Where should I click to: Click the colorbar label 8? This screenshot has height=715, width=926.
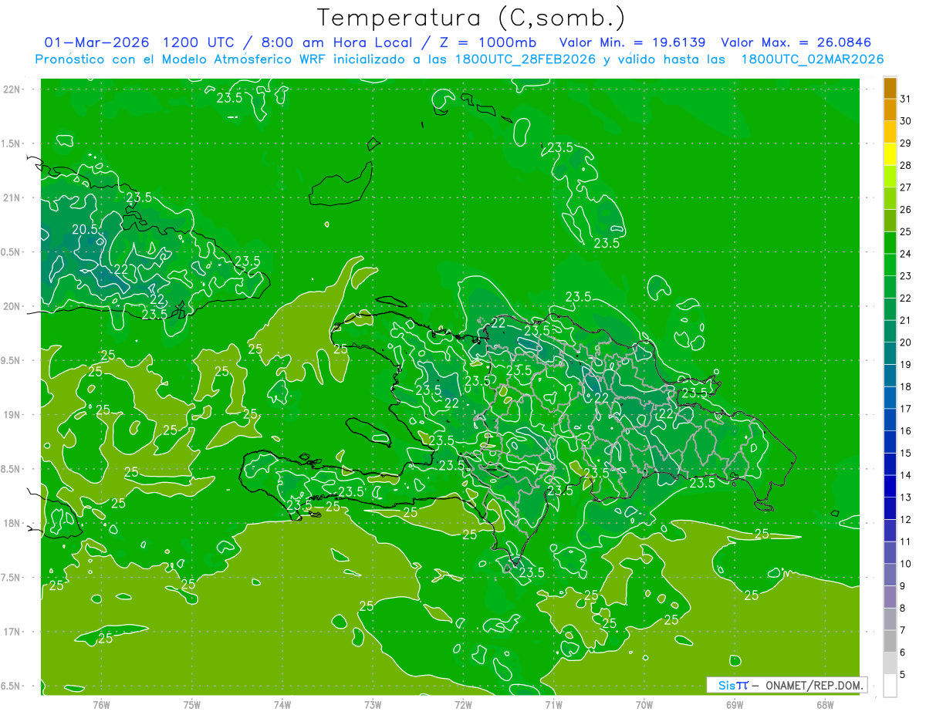coord(903,608)
